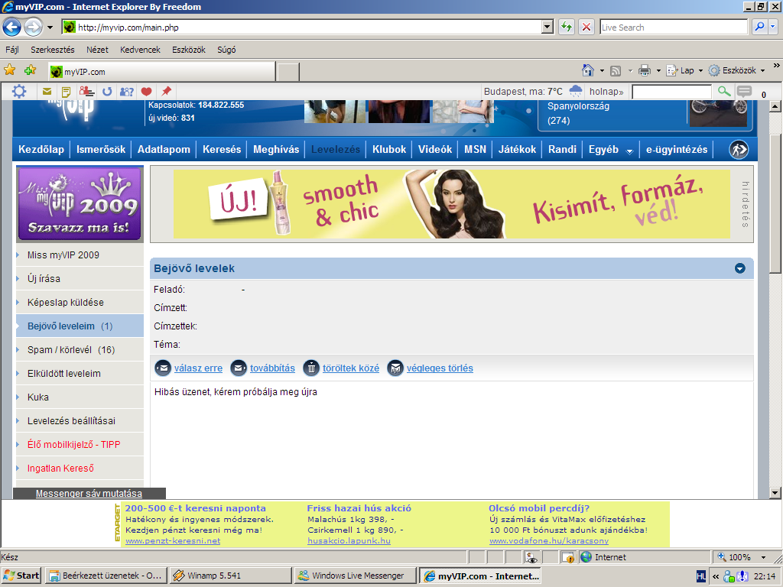Open the Nézet menu

pyautogui.click(x=97, y=50)
